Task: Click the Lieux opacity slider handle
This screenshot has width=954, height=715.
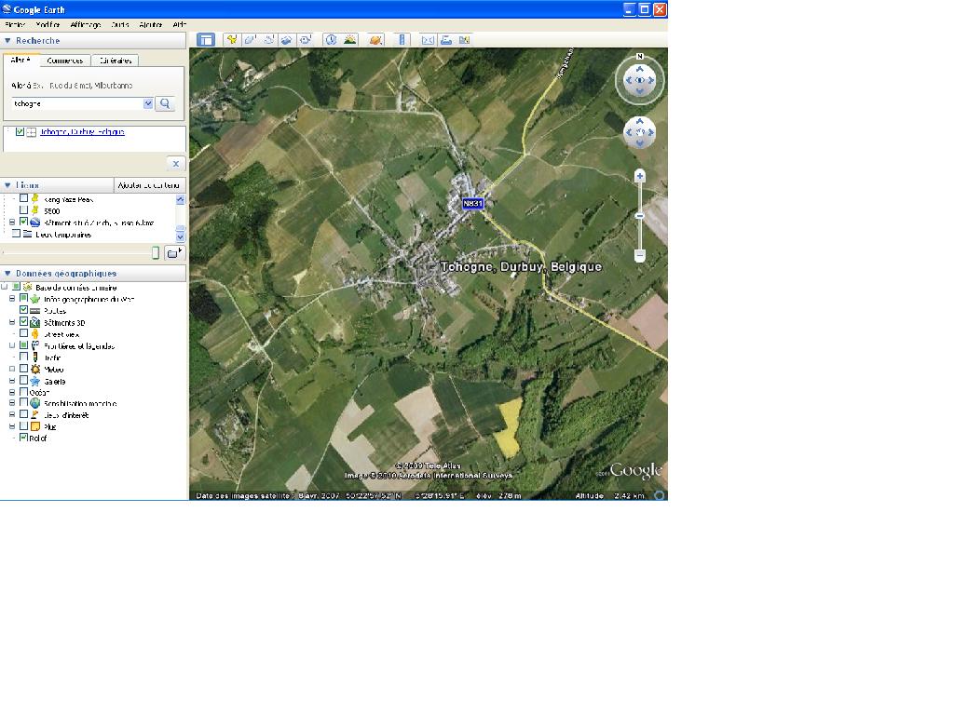Action: pyautogui.click(x=156, y=253)
